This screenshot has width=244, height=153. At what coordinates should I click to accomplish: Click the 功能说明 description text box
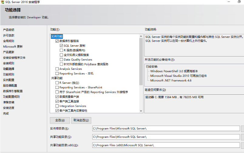(194, 45)
